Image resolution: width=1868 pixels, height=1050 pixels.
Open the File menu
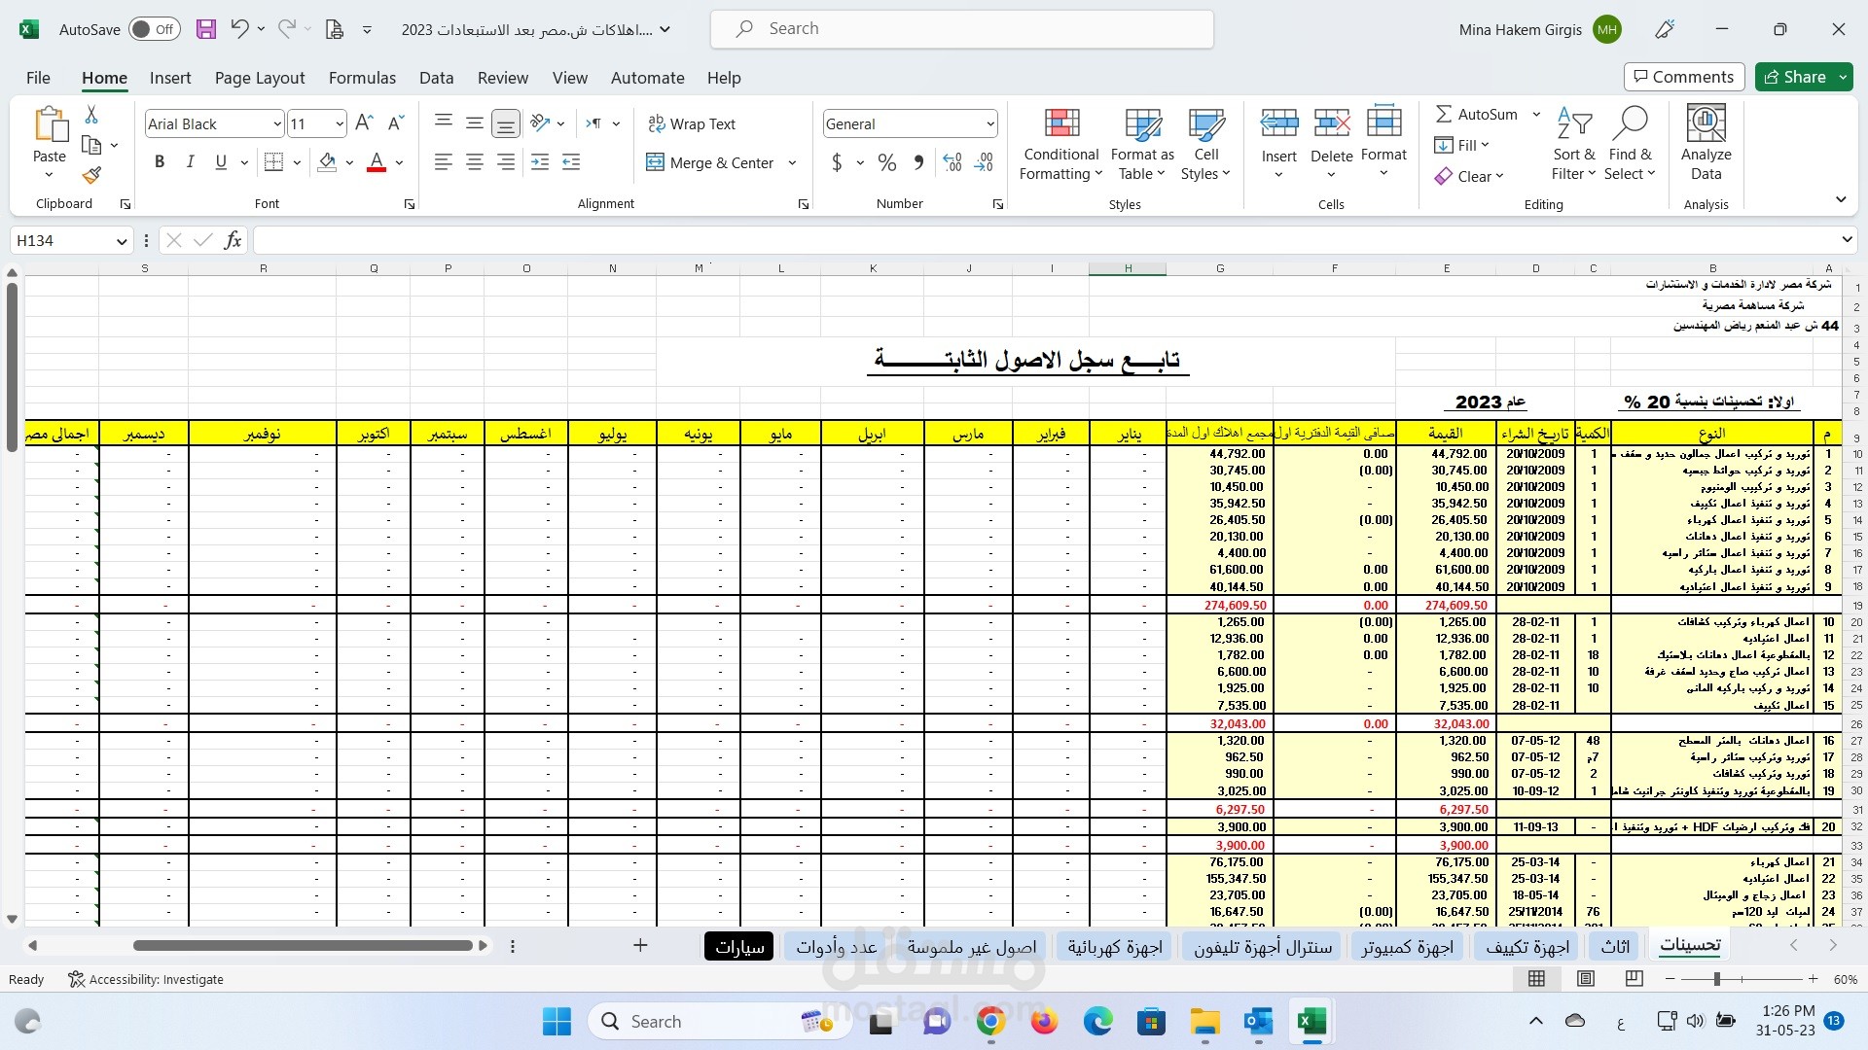click(38, 78)
